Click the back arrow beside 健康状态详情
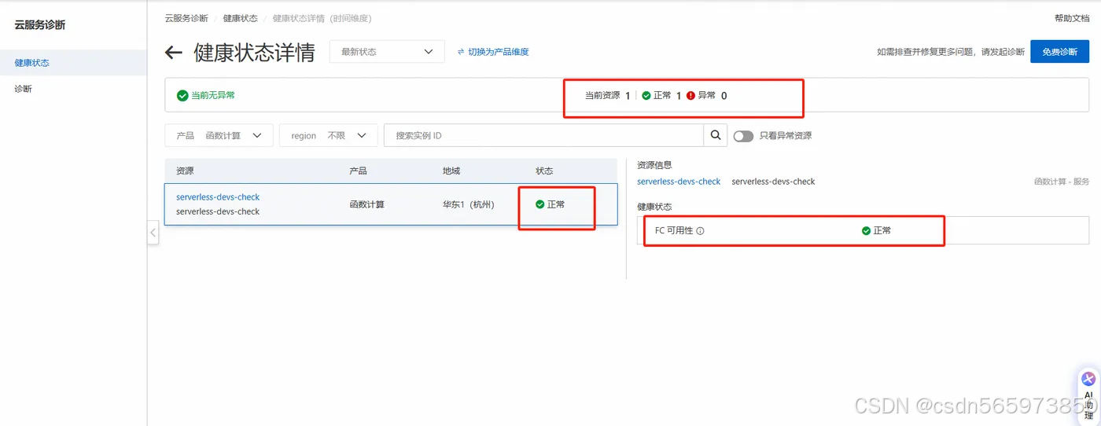Image resolution: width=1101 pixels, height=426 pixels. [173, 53]
